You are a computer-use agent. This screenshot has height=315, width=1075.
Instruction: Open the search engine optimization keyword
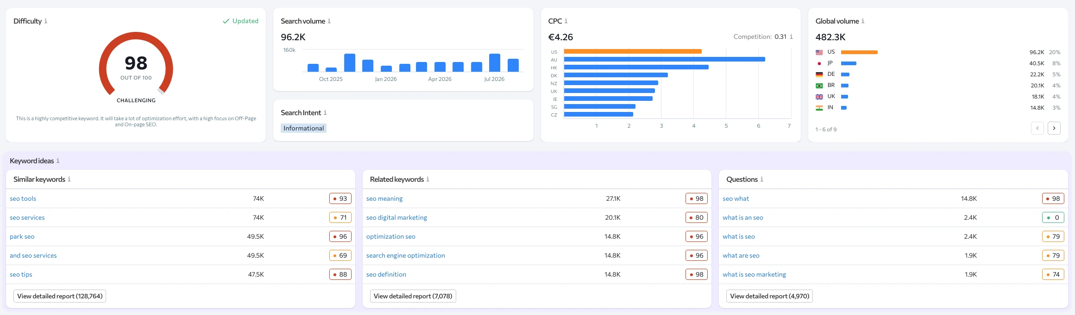pos(406,256)
